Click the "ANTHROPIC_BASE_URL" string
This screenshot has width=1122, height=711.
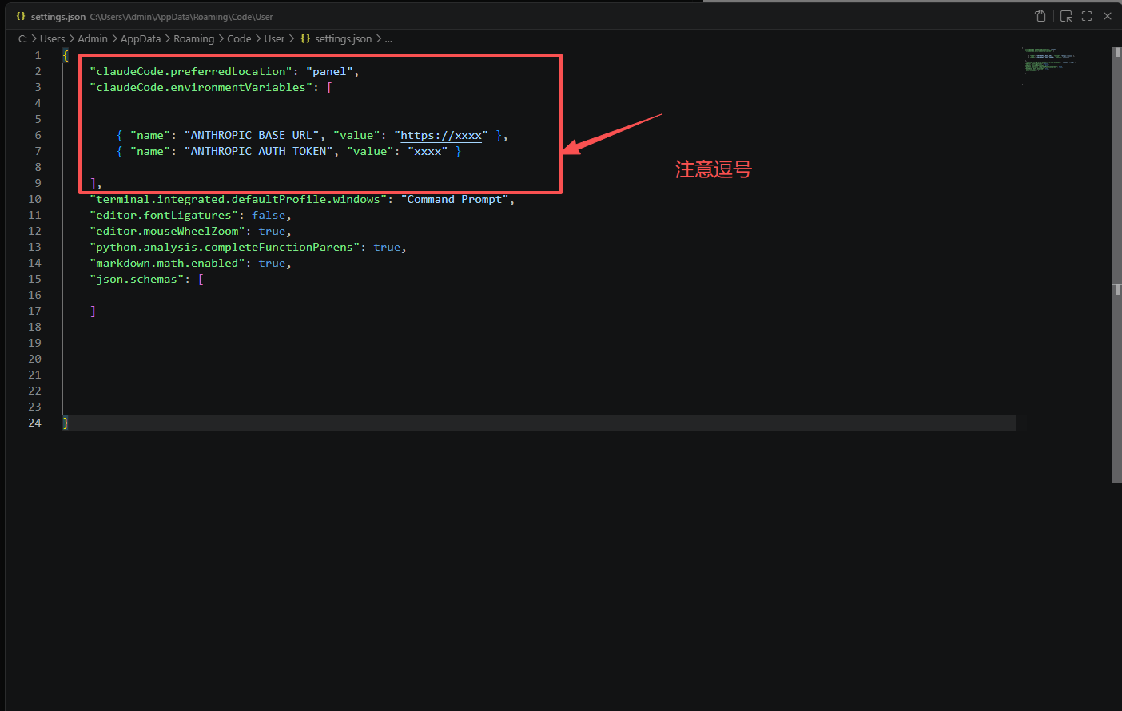252,136
